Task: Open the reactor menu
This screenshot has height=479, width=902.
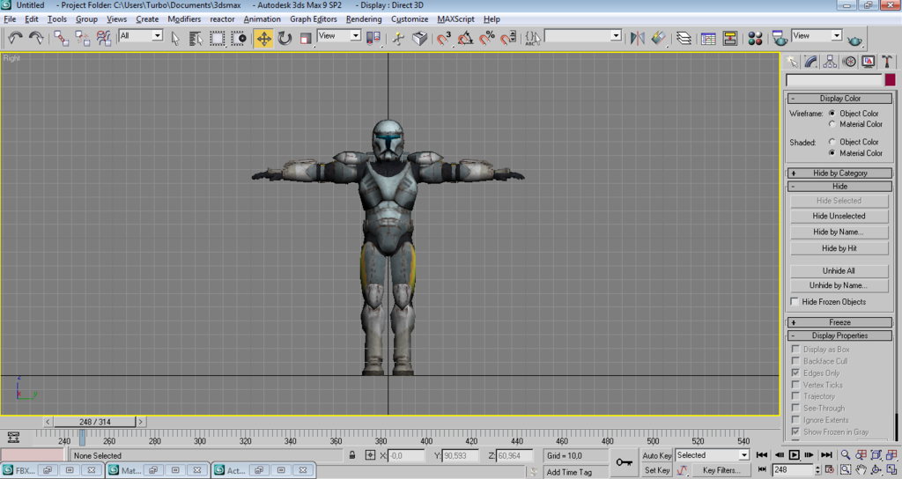Action: 222,19
